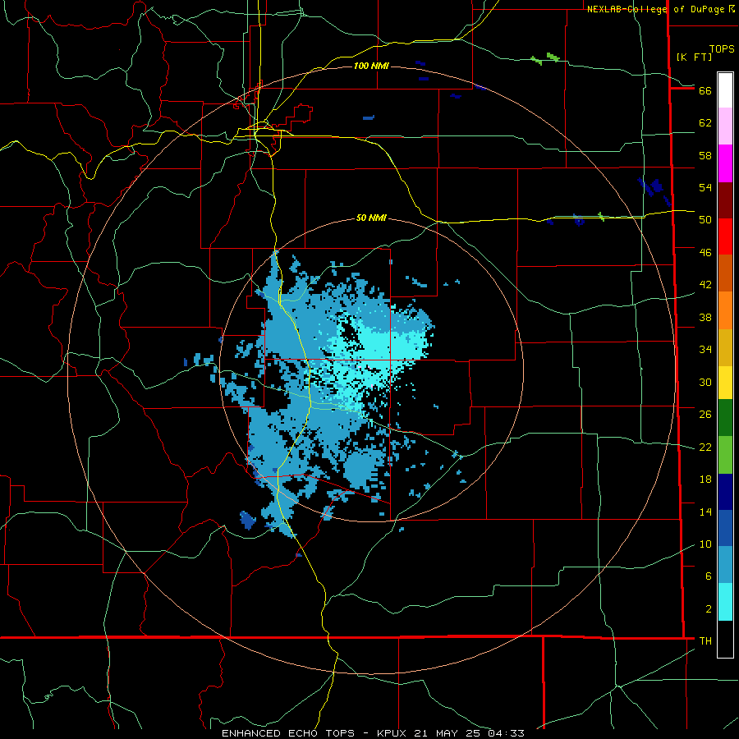Click the legend scale value "58"
739x739 pixels.
pos(705,155)
